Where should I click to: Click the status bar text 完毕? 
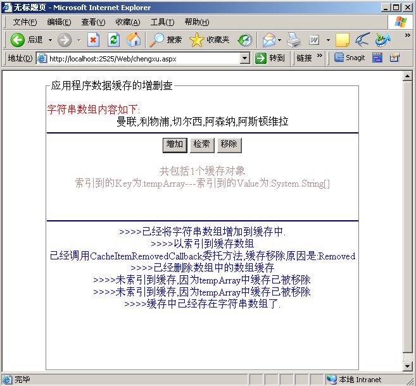(x=22, y=380)
